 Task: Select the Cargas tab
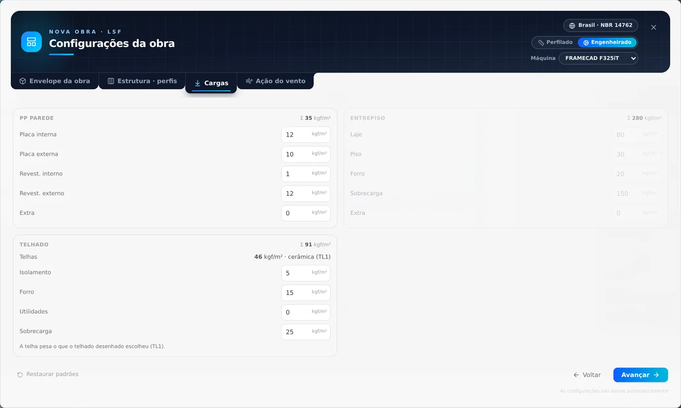[211, 83]
